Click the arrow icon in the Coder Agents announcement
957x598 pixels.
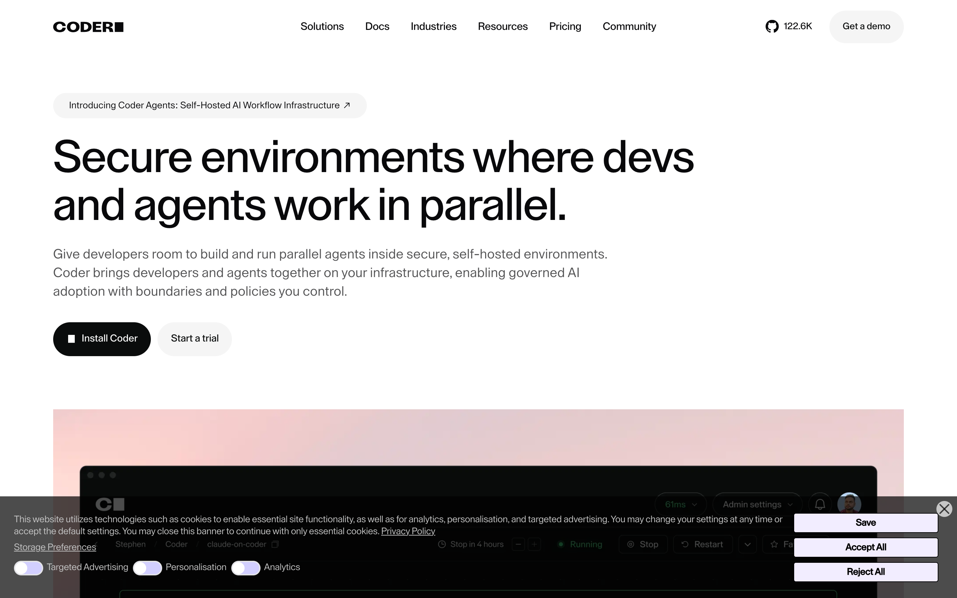(347, 105)
